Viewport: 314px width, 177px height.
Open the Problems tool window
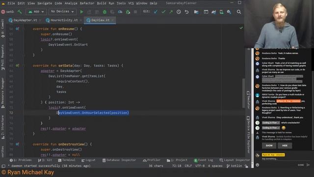tap(21, 160)
